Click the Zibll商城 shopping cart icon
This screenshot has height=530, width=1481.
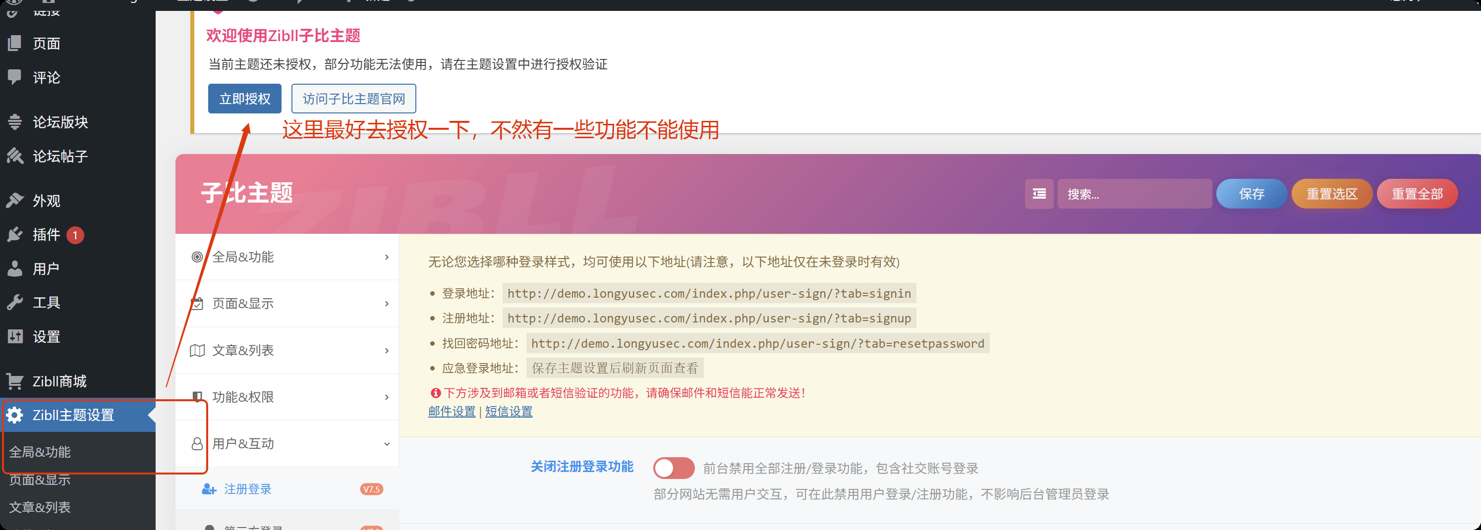point(15,381)
